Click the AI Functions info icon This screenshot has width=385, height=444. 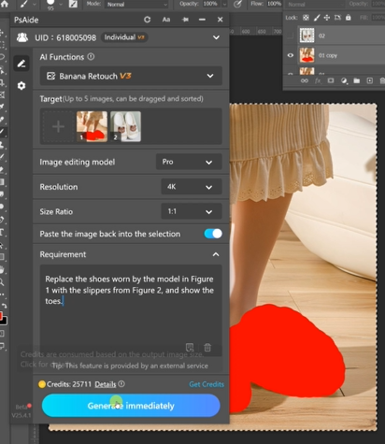(x=91, y=57)
